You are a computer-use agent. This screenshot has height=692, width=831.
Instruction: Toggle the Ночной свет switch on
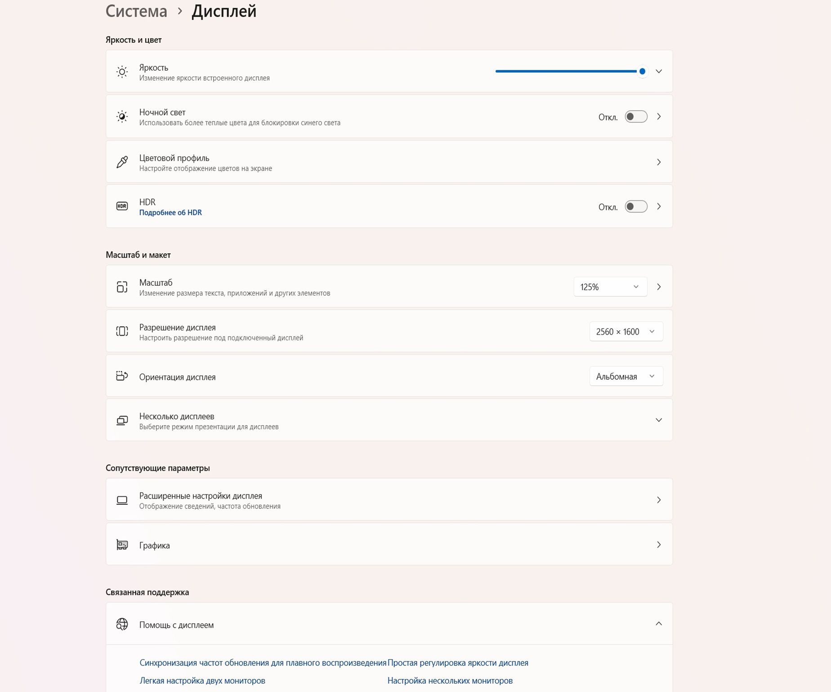coord(636,117)
